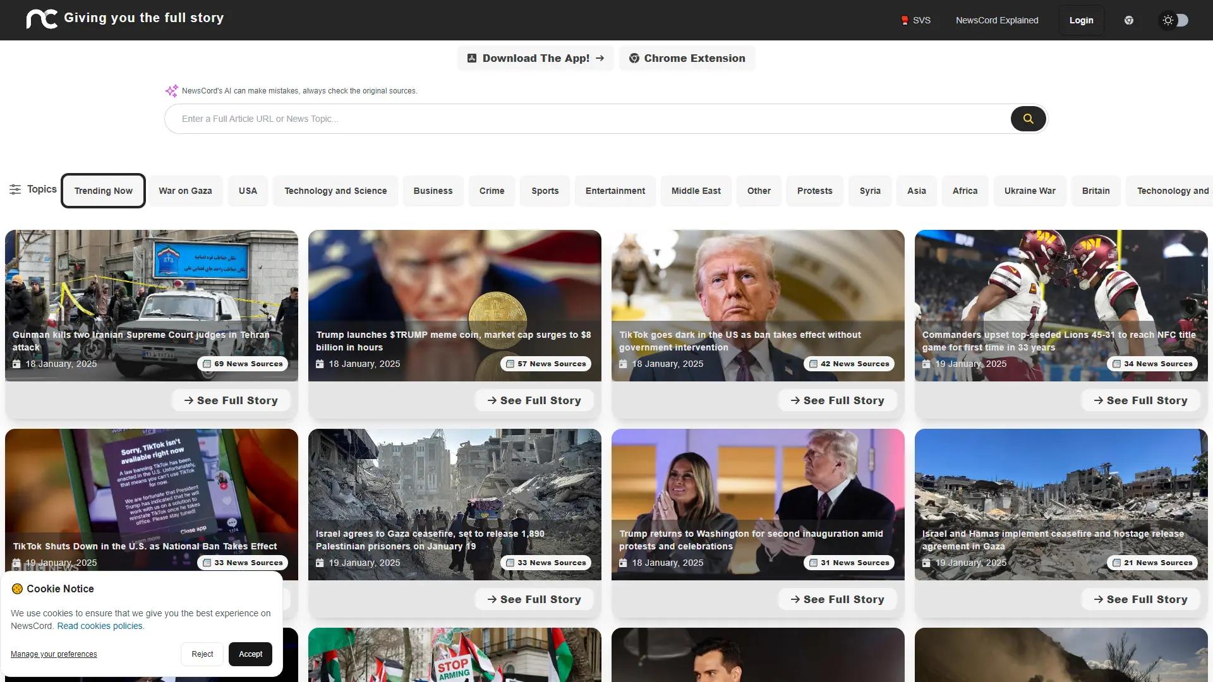Image resolution: width=1213 pixels, height=682 pixels.
Task: Open See Full Story for the TRUMP meme coin article
Action: (534, 400)
